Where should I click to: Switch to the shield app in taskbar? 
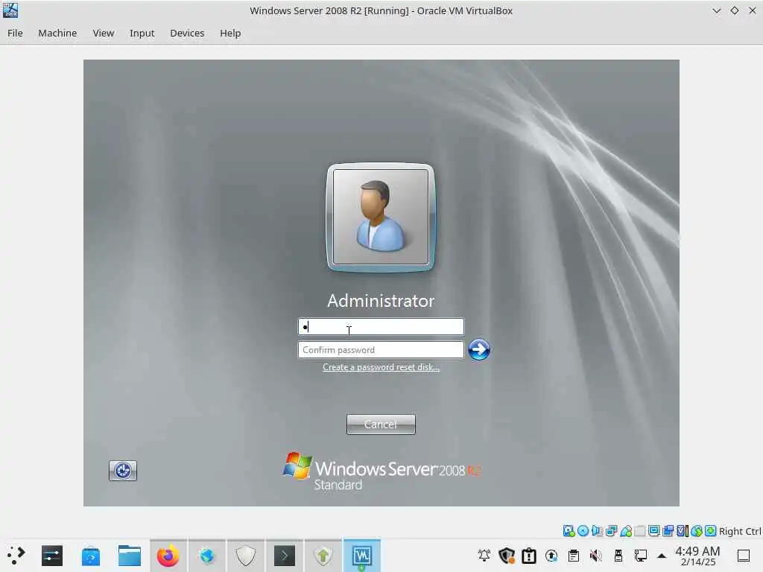tap(246, 556)
